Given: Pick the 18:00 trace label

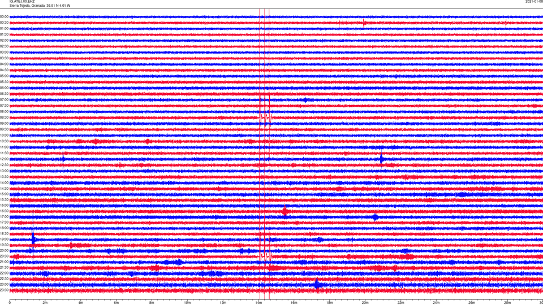Looking at the screenshot, I should coord(4,228).
